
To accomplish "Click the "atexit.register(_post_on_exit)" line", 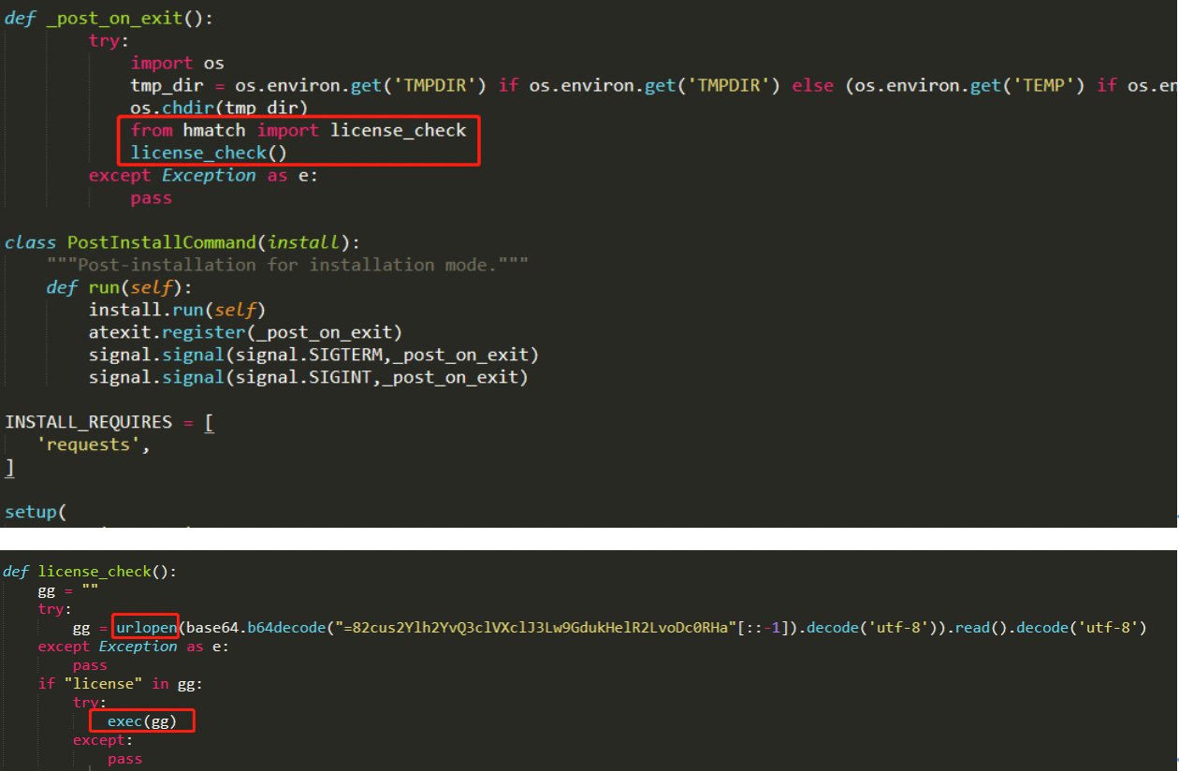I will pyautogui.click(x=246, y=332).
